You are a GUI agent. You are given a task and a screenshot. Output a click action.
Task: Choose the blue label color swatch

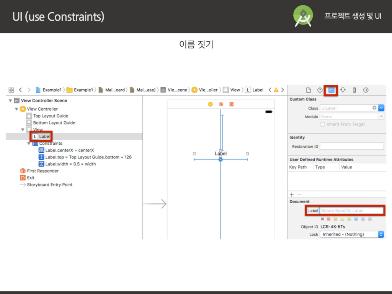pyautogui.click(x=356, y=219)
